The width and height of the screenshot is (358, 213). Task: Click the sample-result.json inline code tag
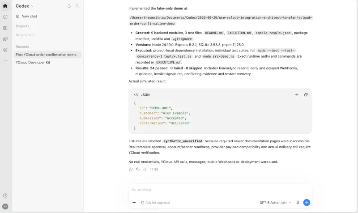click(273, 33)
